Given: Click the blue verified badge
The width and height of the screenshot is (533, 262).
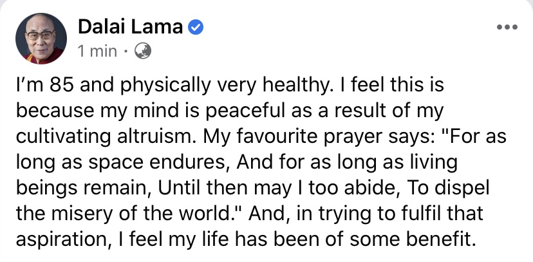Looking at the screenshot, I should (197, 28).
